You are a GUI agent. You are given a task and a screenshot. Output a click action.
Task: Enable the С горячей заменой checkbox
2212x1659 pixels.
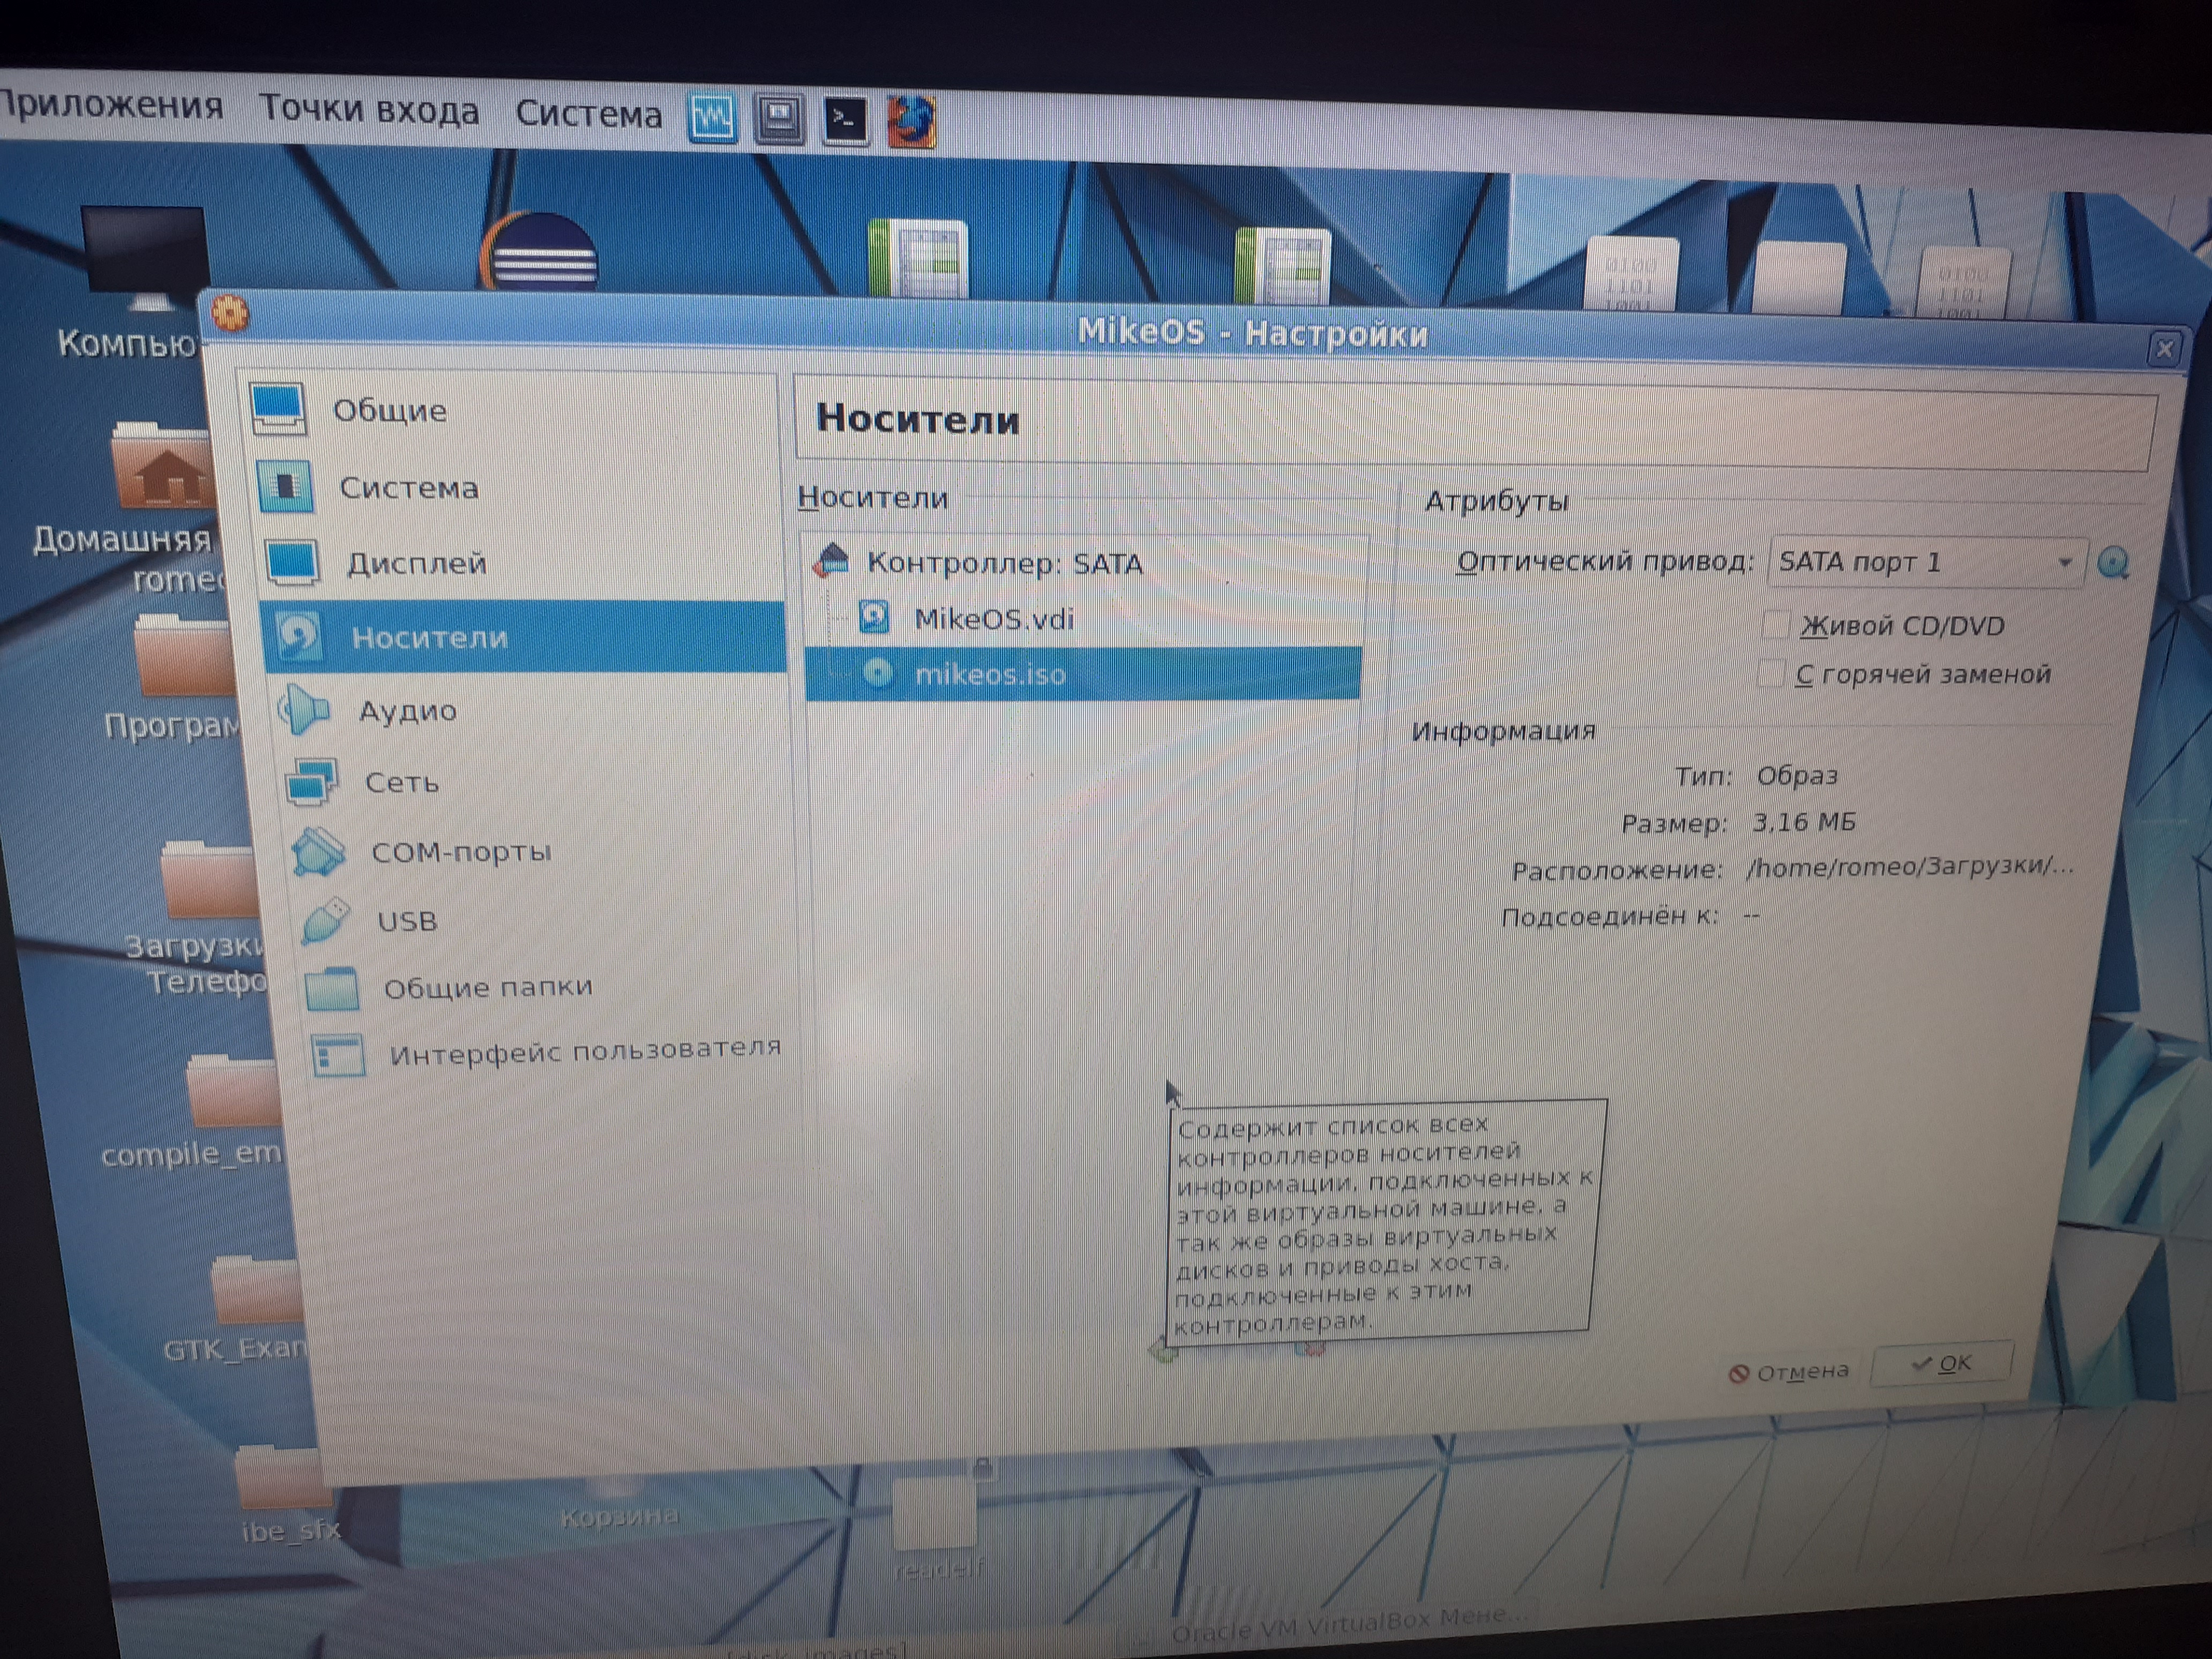pyautogui.click(x=1770, y=673)
